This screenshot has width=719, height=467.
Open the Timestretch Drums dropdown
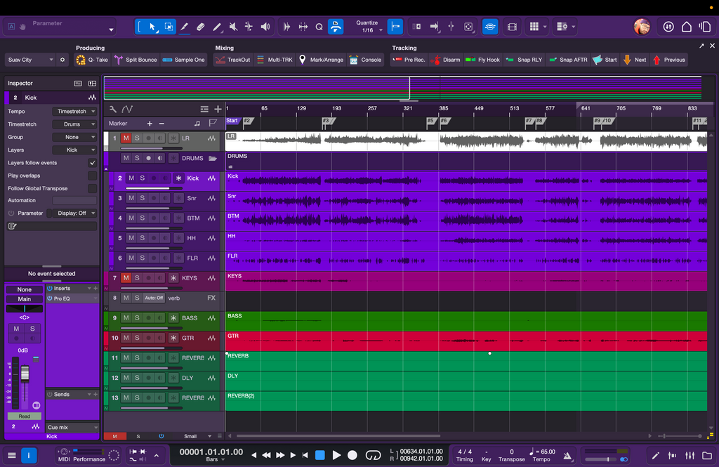point(74,124)
